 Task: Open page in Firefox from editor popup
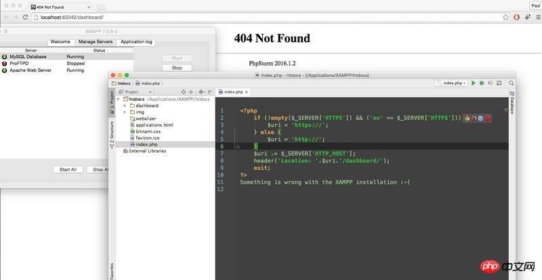(474, 118)
